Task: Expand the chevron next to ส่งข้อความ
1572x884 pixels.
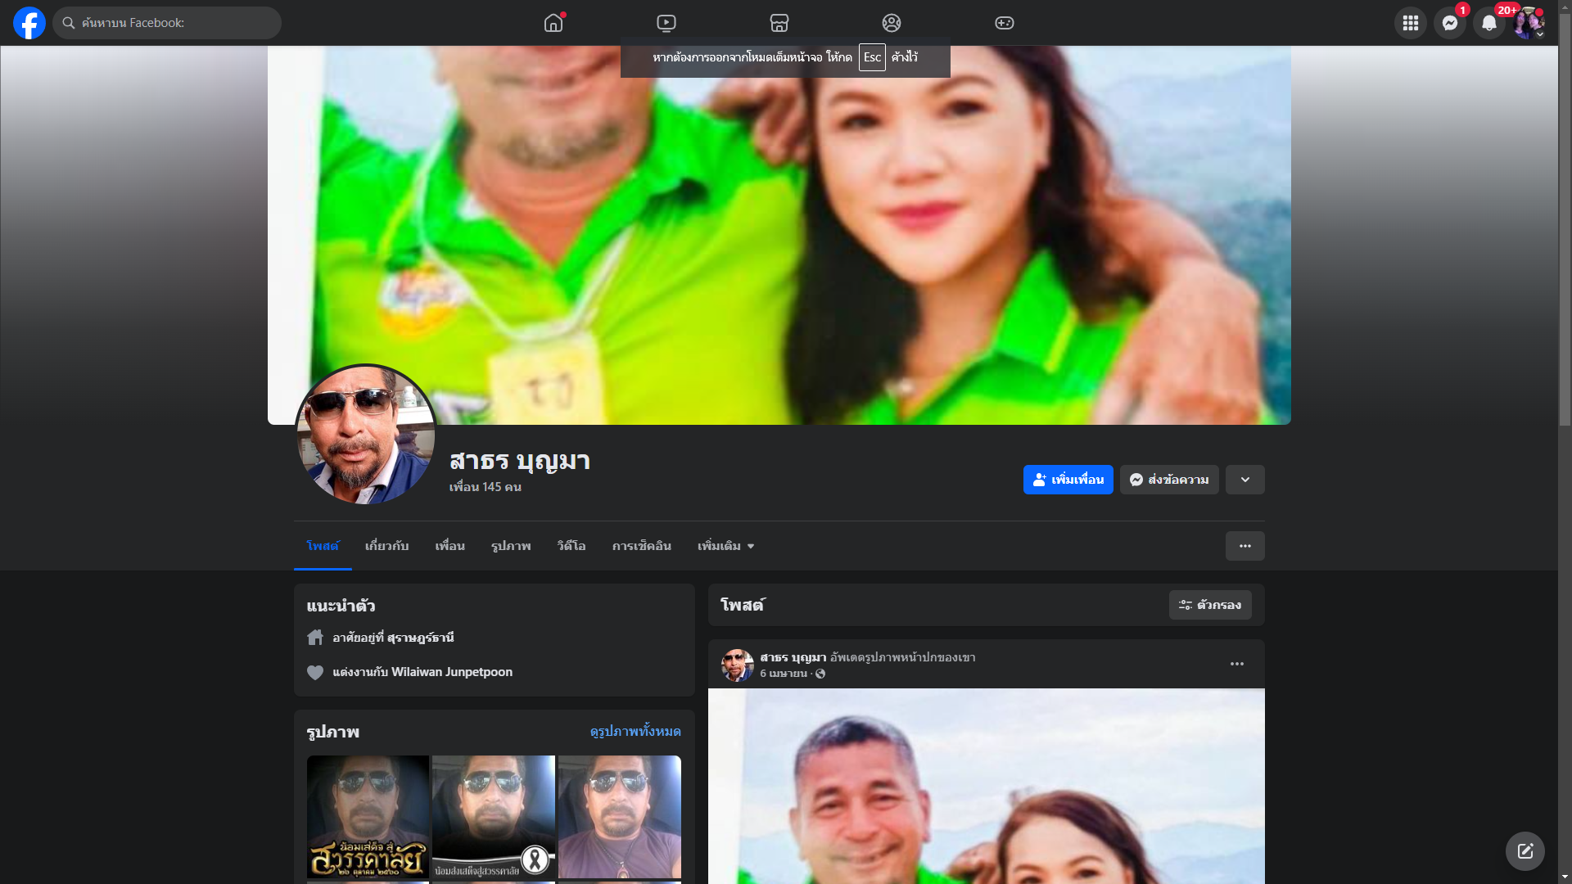Action: (1244, 480)
